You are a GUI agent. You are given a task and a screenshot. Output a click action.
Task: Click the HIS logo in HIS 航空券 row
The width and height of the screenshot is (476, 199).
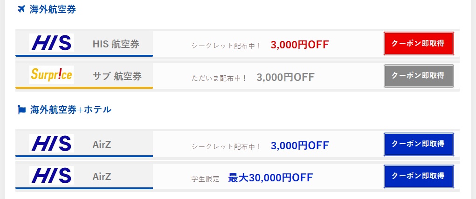click(51, 43)
